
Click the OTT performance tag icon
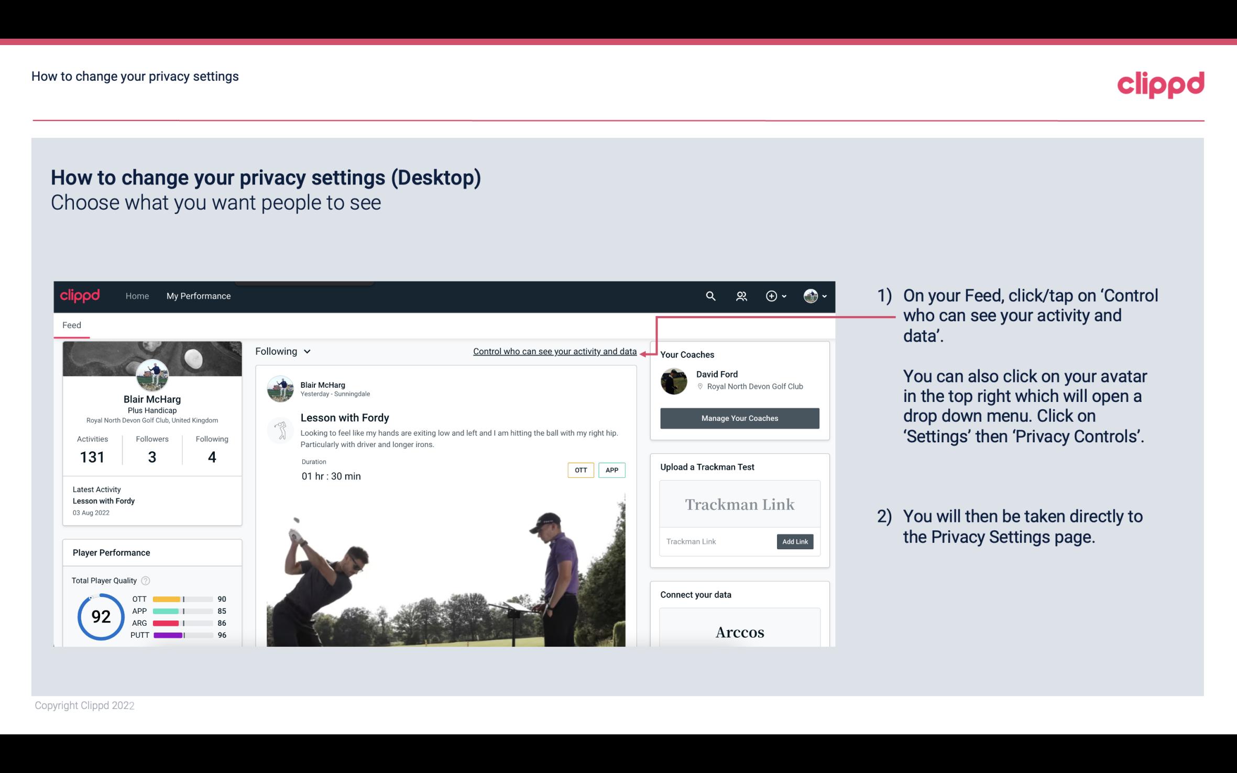point(580,470)
